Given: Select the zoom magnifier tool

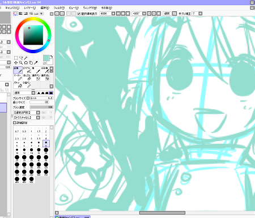Looking at the screenshot, I should pyautogui.click(x=21, y=63).
